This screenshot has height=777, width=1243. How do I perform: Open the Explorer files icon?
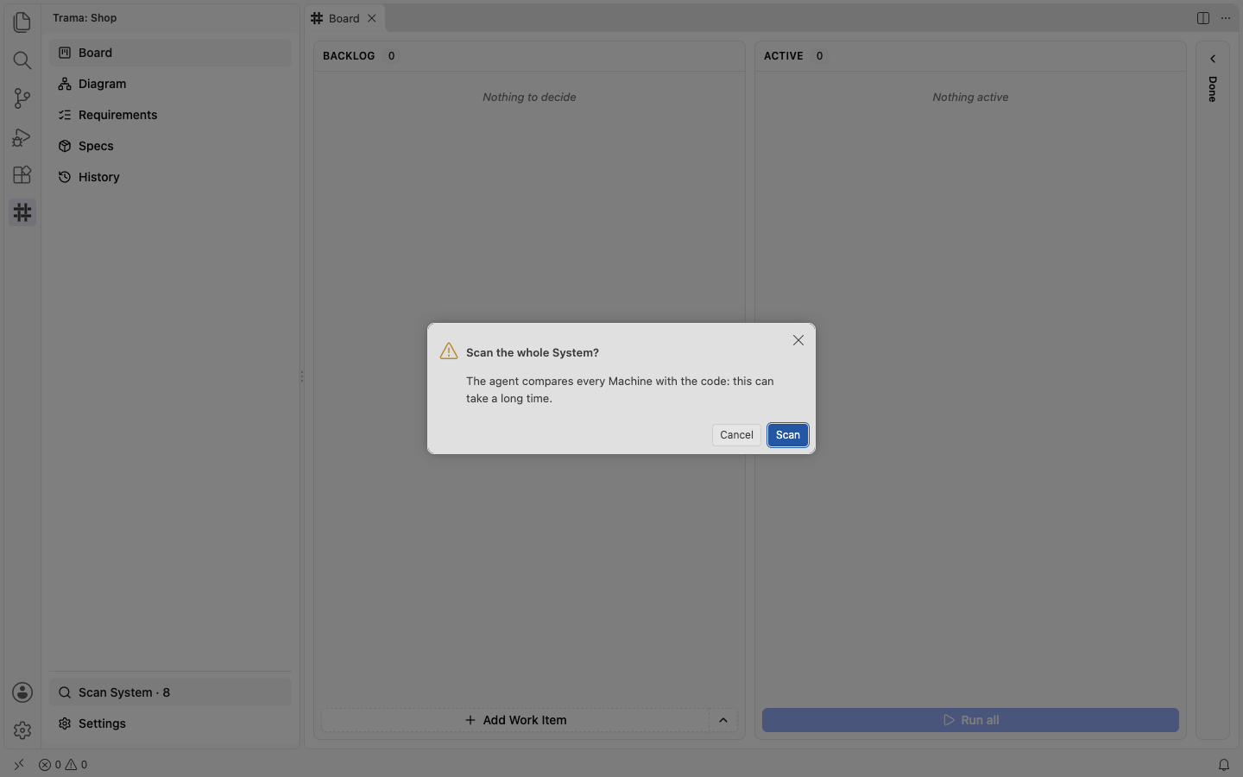click(22, 22)
